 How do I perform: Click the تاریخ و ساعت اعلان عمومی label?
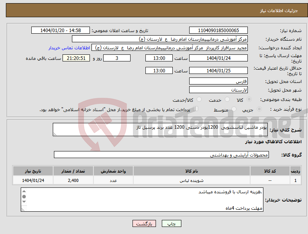tap(120, 31)
